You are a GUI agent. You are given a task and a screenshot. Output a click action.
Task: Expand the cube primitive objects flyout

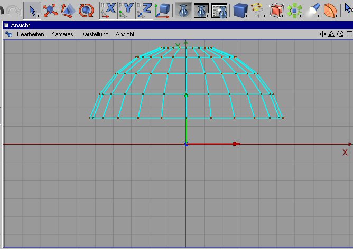pyautogui.click(x=241, y=9)
